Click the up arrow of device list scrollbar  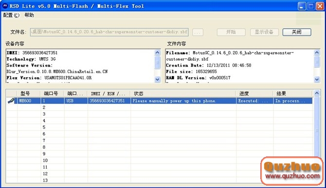[317, 93]
